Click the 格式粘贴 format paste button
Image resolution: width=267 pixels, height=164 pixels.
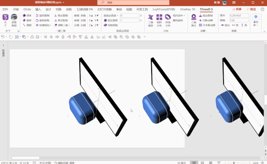click(x=61, y=20)
